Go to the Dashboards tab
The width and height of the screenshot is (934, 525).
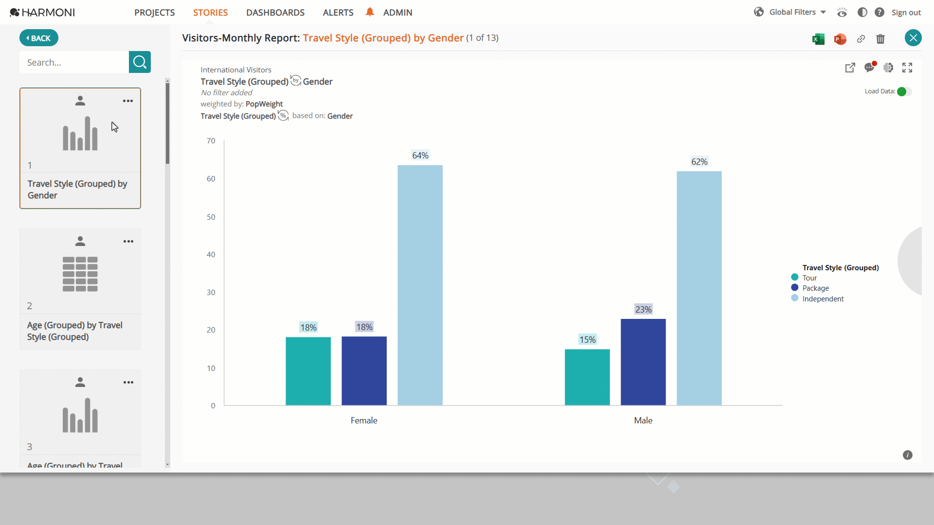coord(275,13)
